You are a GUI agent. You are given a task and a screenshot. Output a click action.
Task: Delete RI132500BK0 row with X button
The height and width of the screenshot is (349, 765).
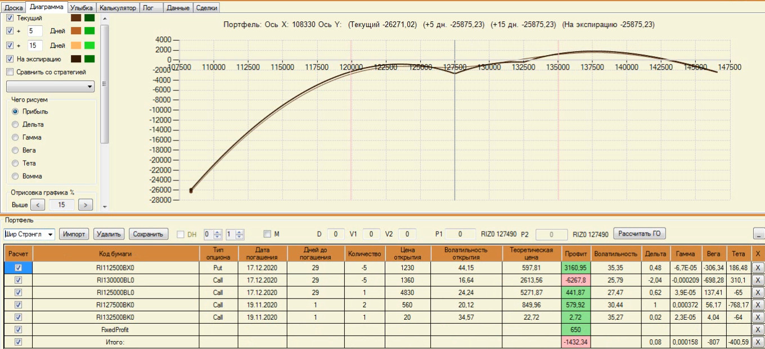coord(757,317)
